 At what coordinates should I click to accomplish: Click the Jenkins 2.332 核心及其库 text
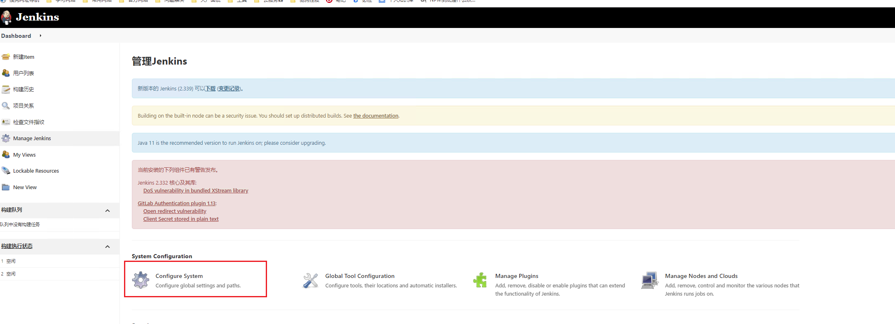pyautogui.click(x=167, y=183)
